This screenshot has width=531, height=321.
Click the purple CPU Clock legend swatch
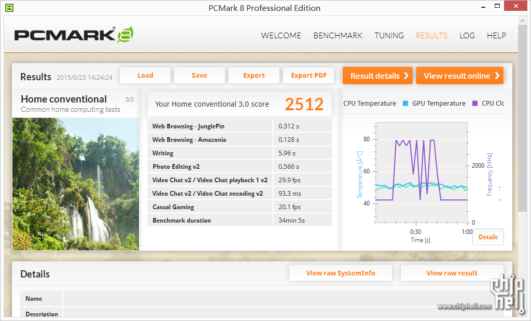click(x=475, y=104)
